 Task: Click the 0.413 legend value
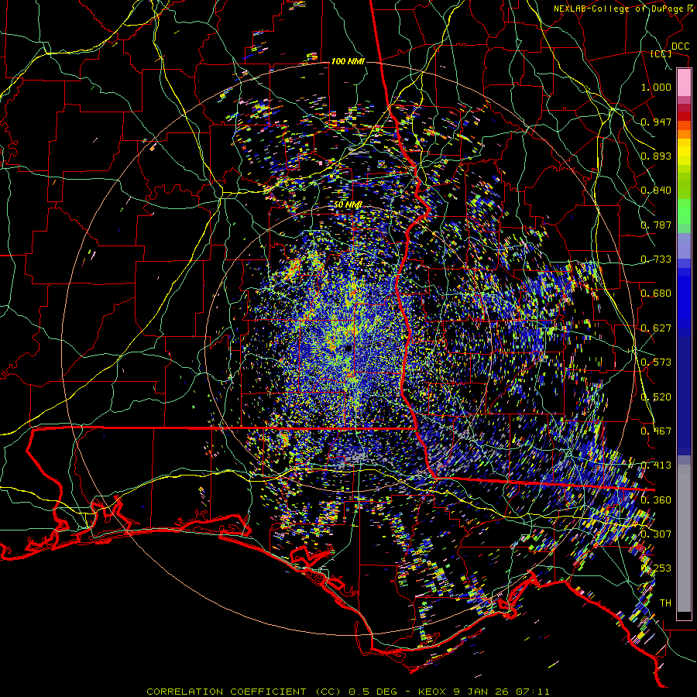pyautogui.click(x=656, y=465)
